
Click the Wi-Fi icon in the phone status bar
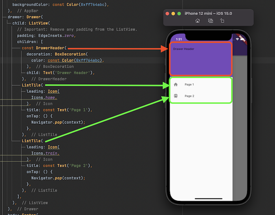[237, 39]
